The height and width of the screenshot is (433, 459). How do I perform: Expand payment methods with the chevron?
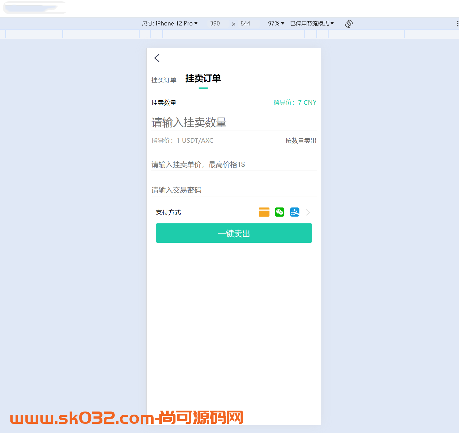pos(308,212)
